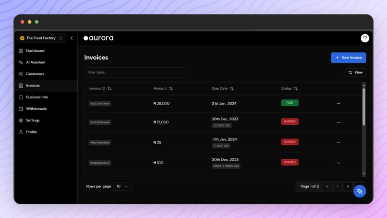This screenshot has height=218, width=387.
Task: Open actions menu for ₦100 invoice
Action: click(338, 163)
